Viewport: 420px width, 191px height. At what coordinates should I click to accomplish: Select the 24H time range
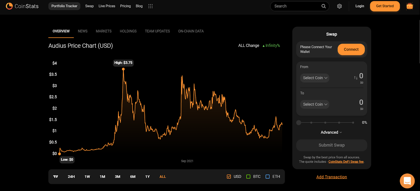pos(71,177)
